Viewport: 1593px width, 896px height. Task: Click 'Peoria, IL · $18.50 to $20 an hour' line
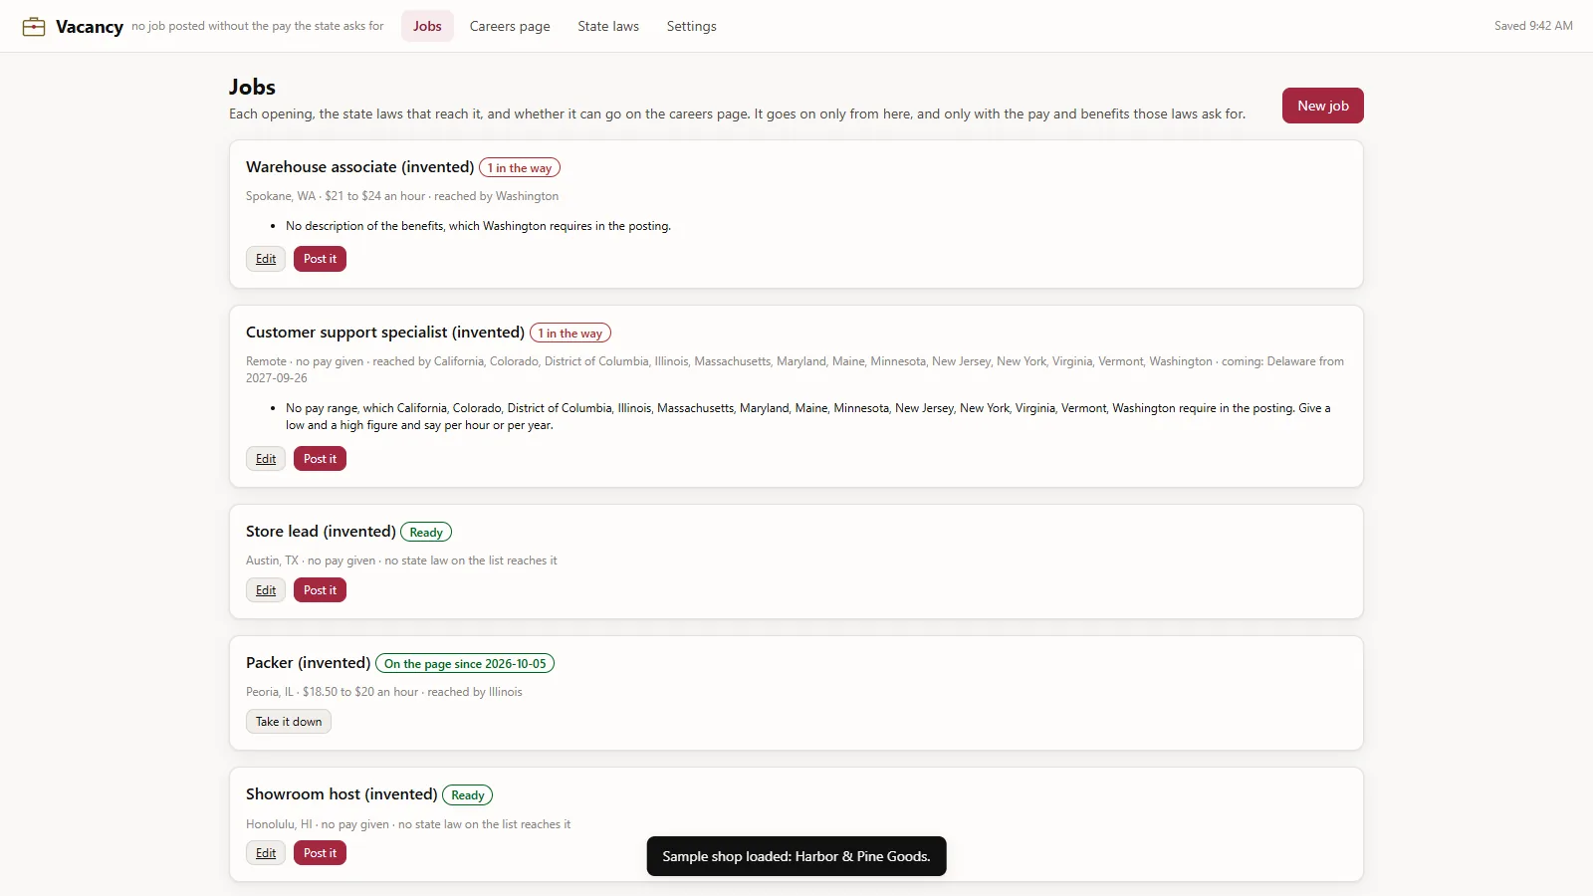click(384, 692)
